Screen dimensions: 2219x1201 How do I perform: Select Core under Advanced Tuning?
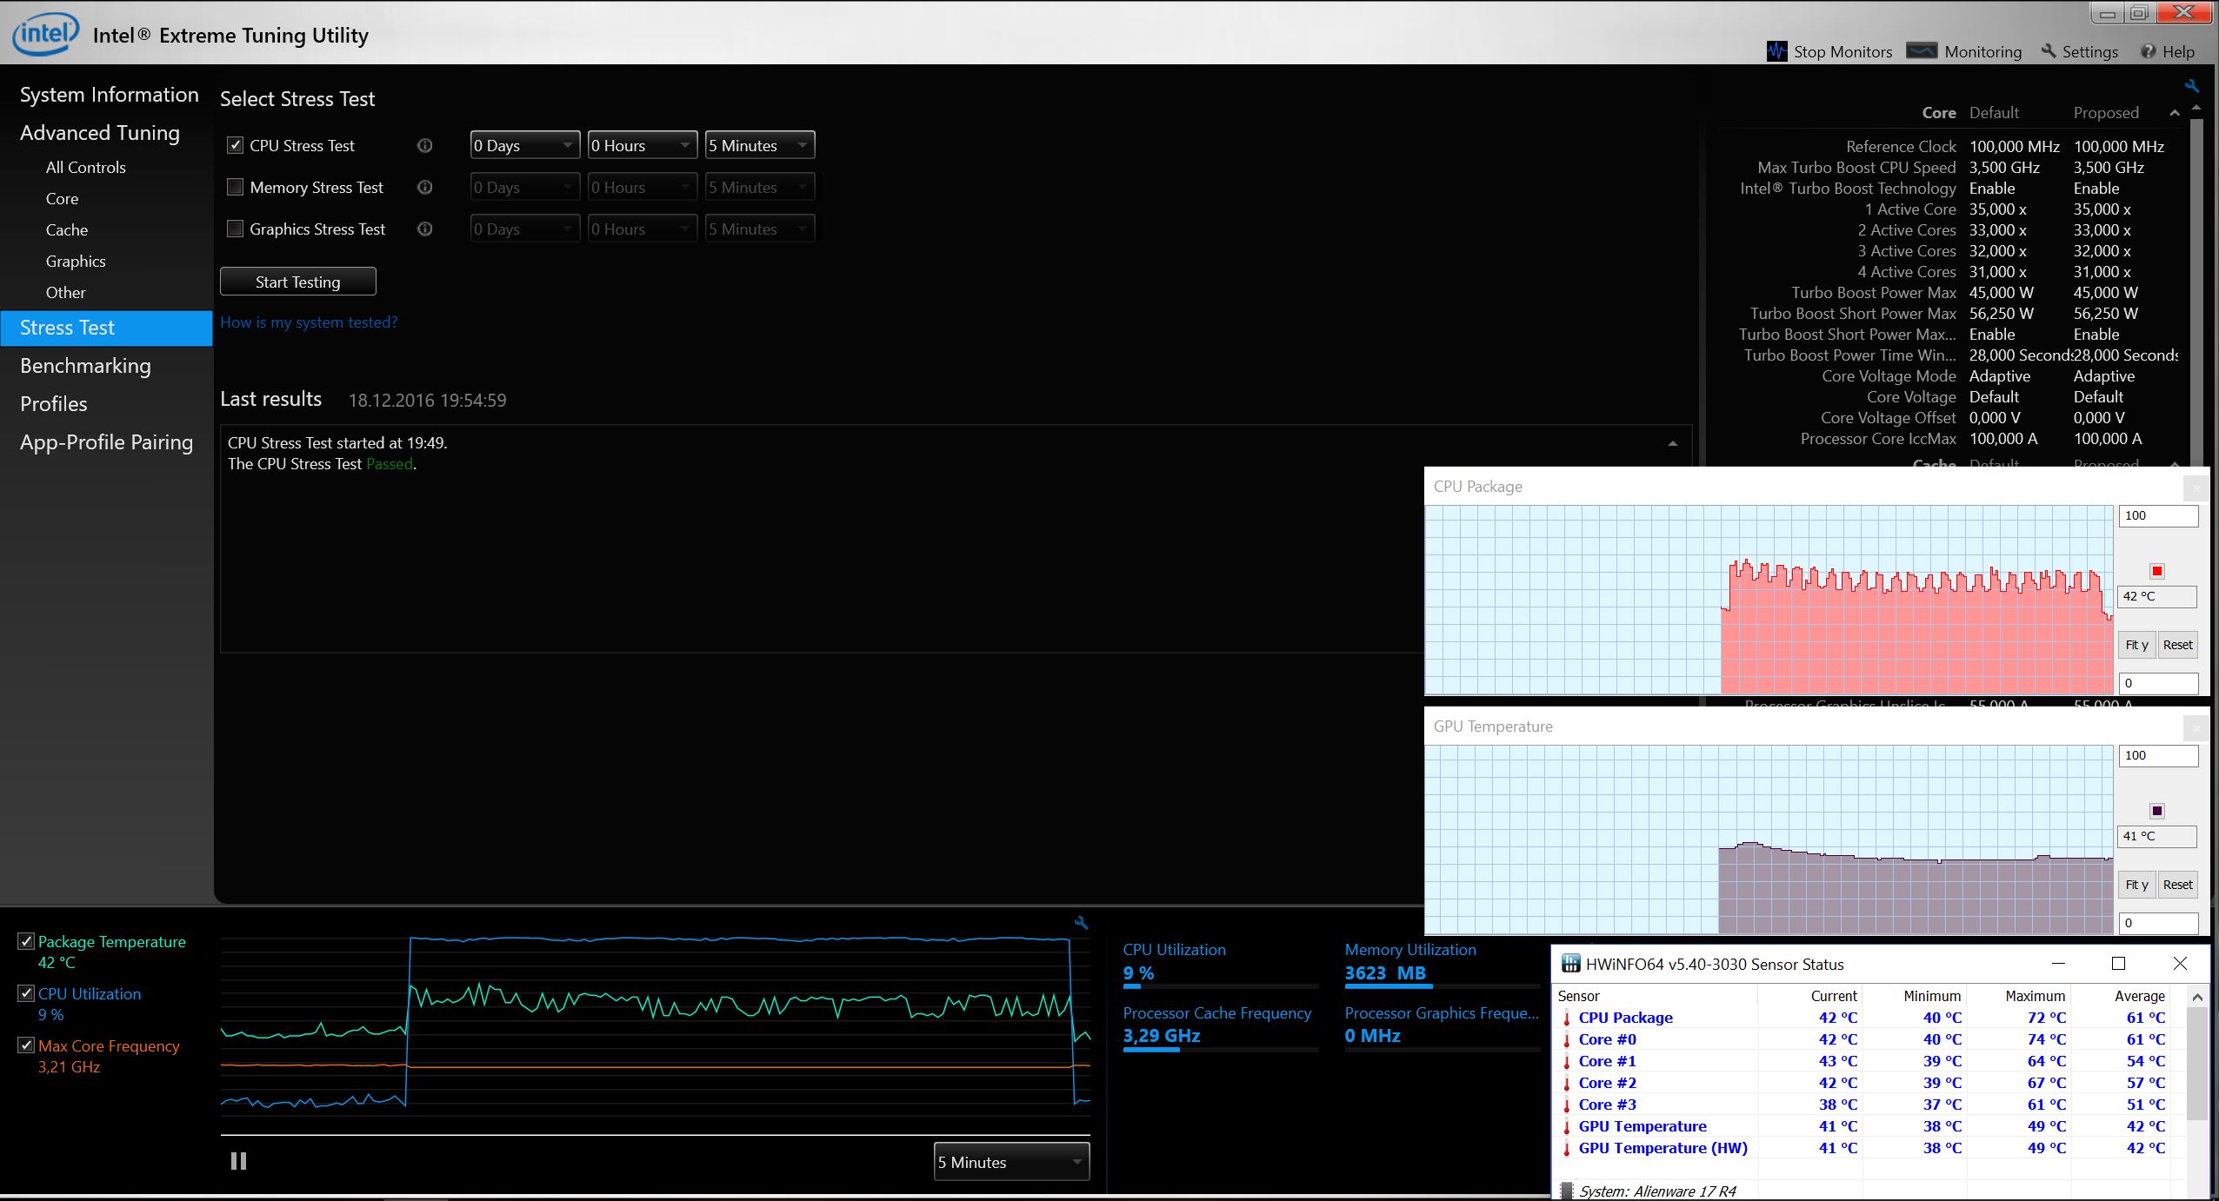click(62, 199)
